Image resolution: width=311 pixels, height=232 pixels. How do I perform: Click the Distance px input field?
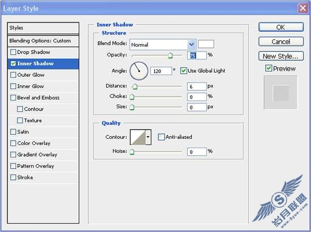click(x=197, y=86)
